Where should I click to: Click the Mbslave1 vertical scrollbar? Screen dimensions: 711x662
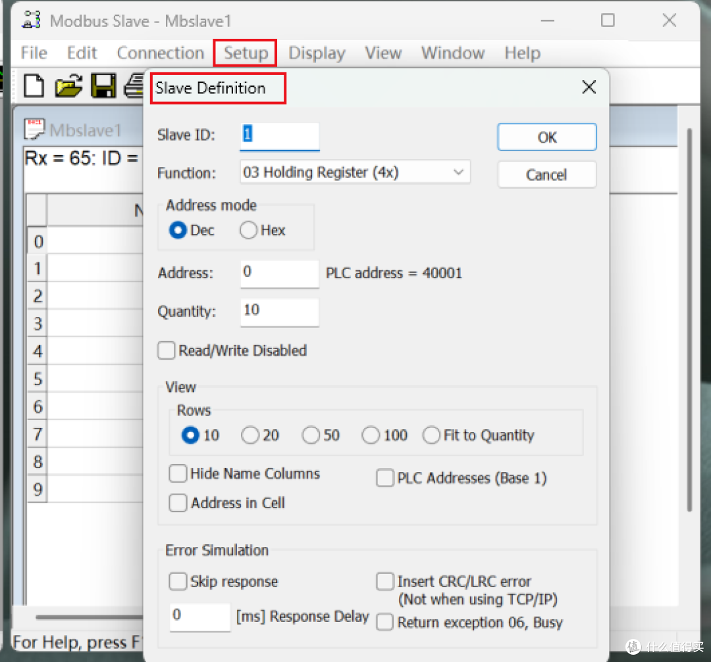pos(689,319)
